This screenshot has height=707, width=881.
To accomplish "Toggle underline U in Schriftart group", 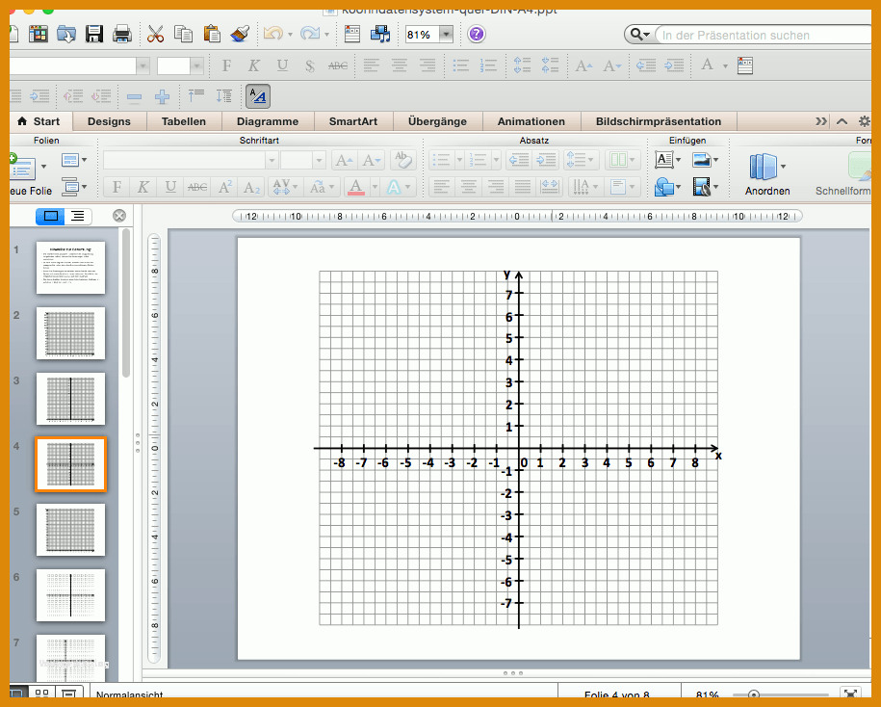I will click(x=170, y=187).
